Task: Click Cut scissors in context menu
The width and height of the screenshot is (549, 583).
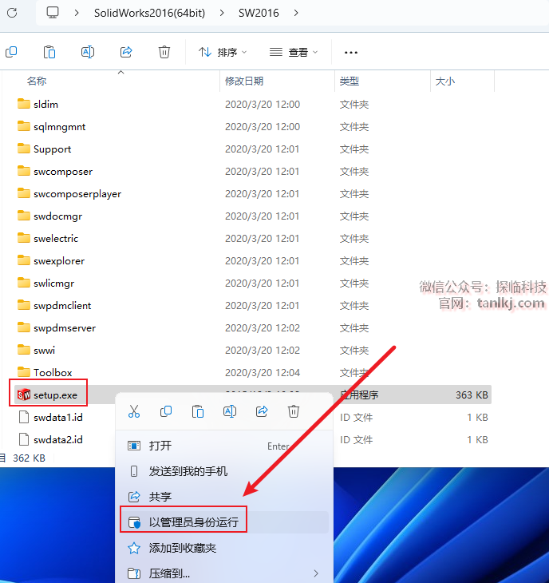Action: click(x=134, y=411)
